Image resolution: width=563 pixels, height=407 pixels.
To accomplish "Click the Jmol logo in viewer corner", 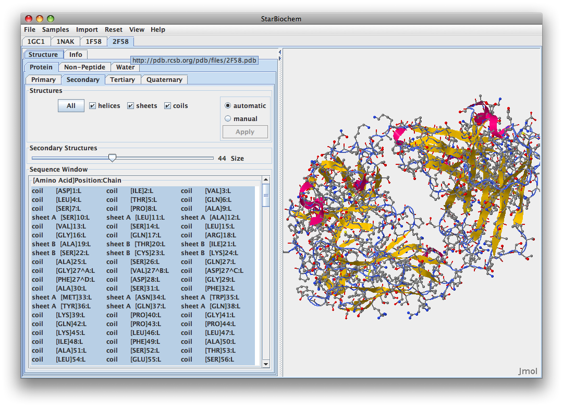I will pyautogui.click(x=528, y=372).
